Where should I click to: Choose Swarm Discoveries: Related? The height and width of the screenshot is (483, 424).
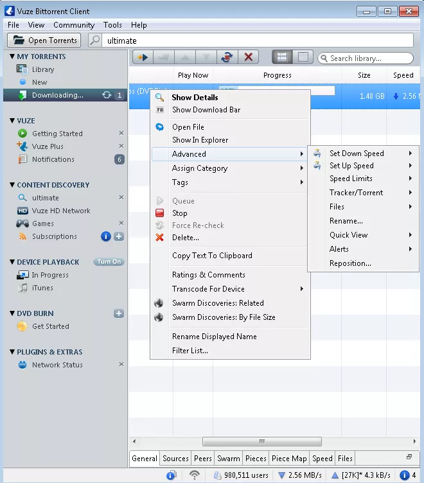(230, 303)
